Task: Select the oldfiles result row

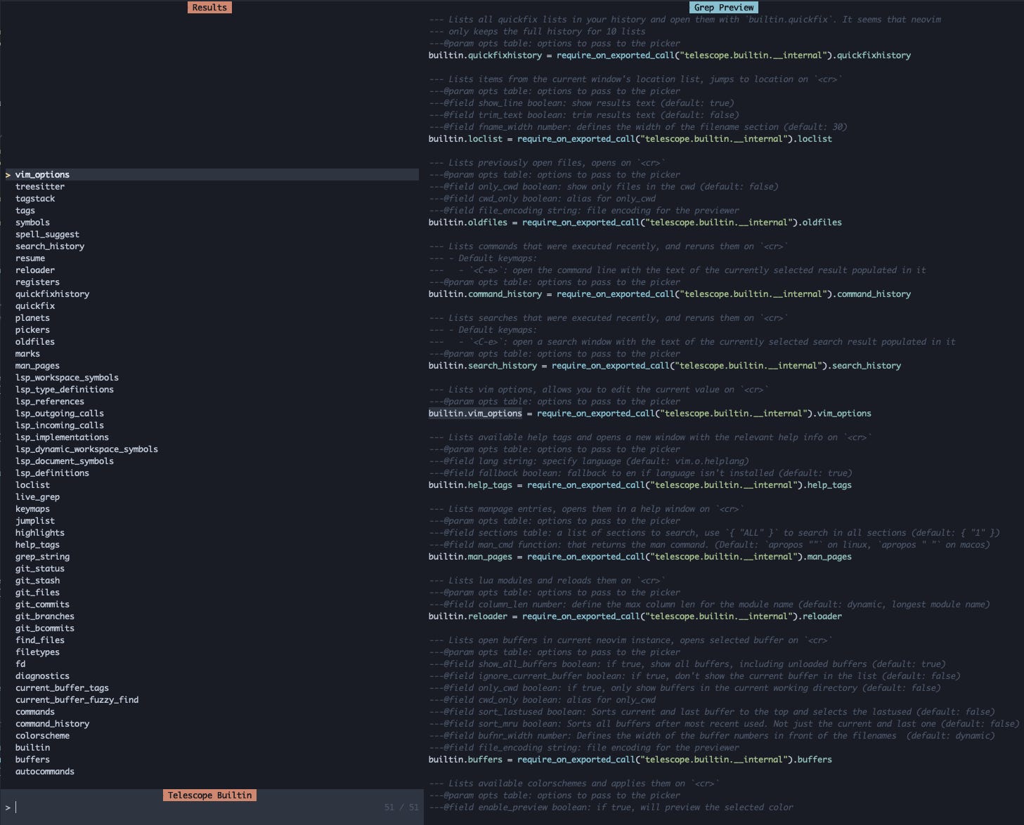Action: pos(35,342)
